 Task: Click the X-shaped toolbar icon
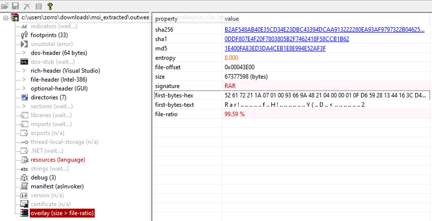(x=27, y=6)
